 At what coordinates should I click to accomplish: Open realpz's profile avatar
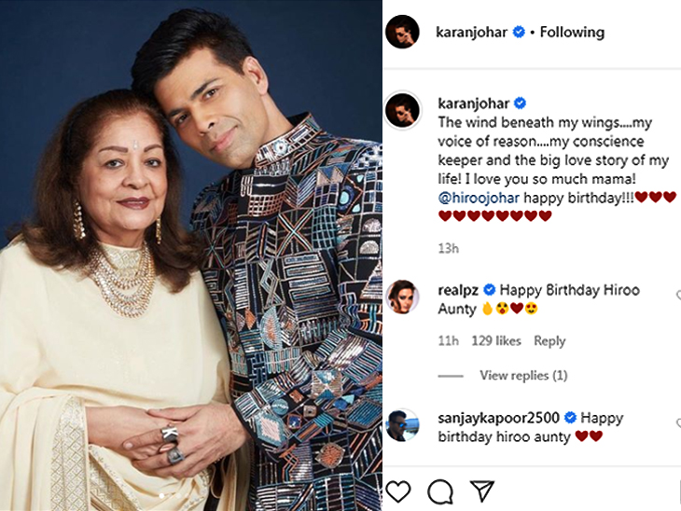[403, 297]
